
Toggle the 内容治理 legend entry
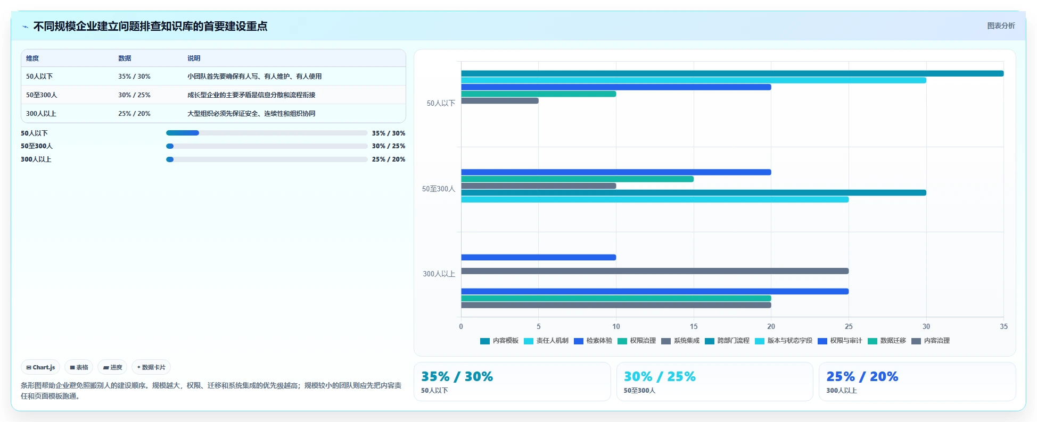click(x=931, y=341)
